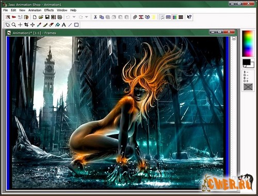Select the Flood Fill tool

(x=58, y=25)
